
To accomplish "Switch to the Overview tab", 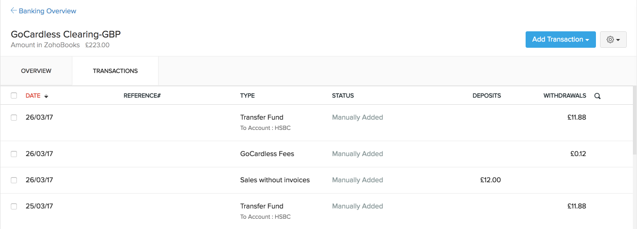I will point(36,71).
